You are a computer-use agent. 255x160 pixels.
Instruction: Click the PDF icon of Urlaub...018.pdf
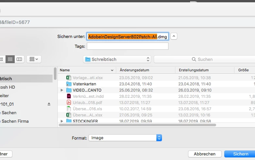(69, 102)
